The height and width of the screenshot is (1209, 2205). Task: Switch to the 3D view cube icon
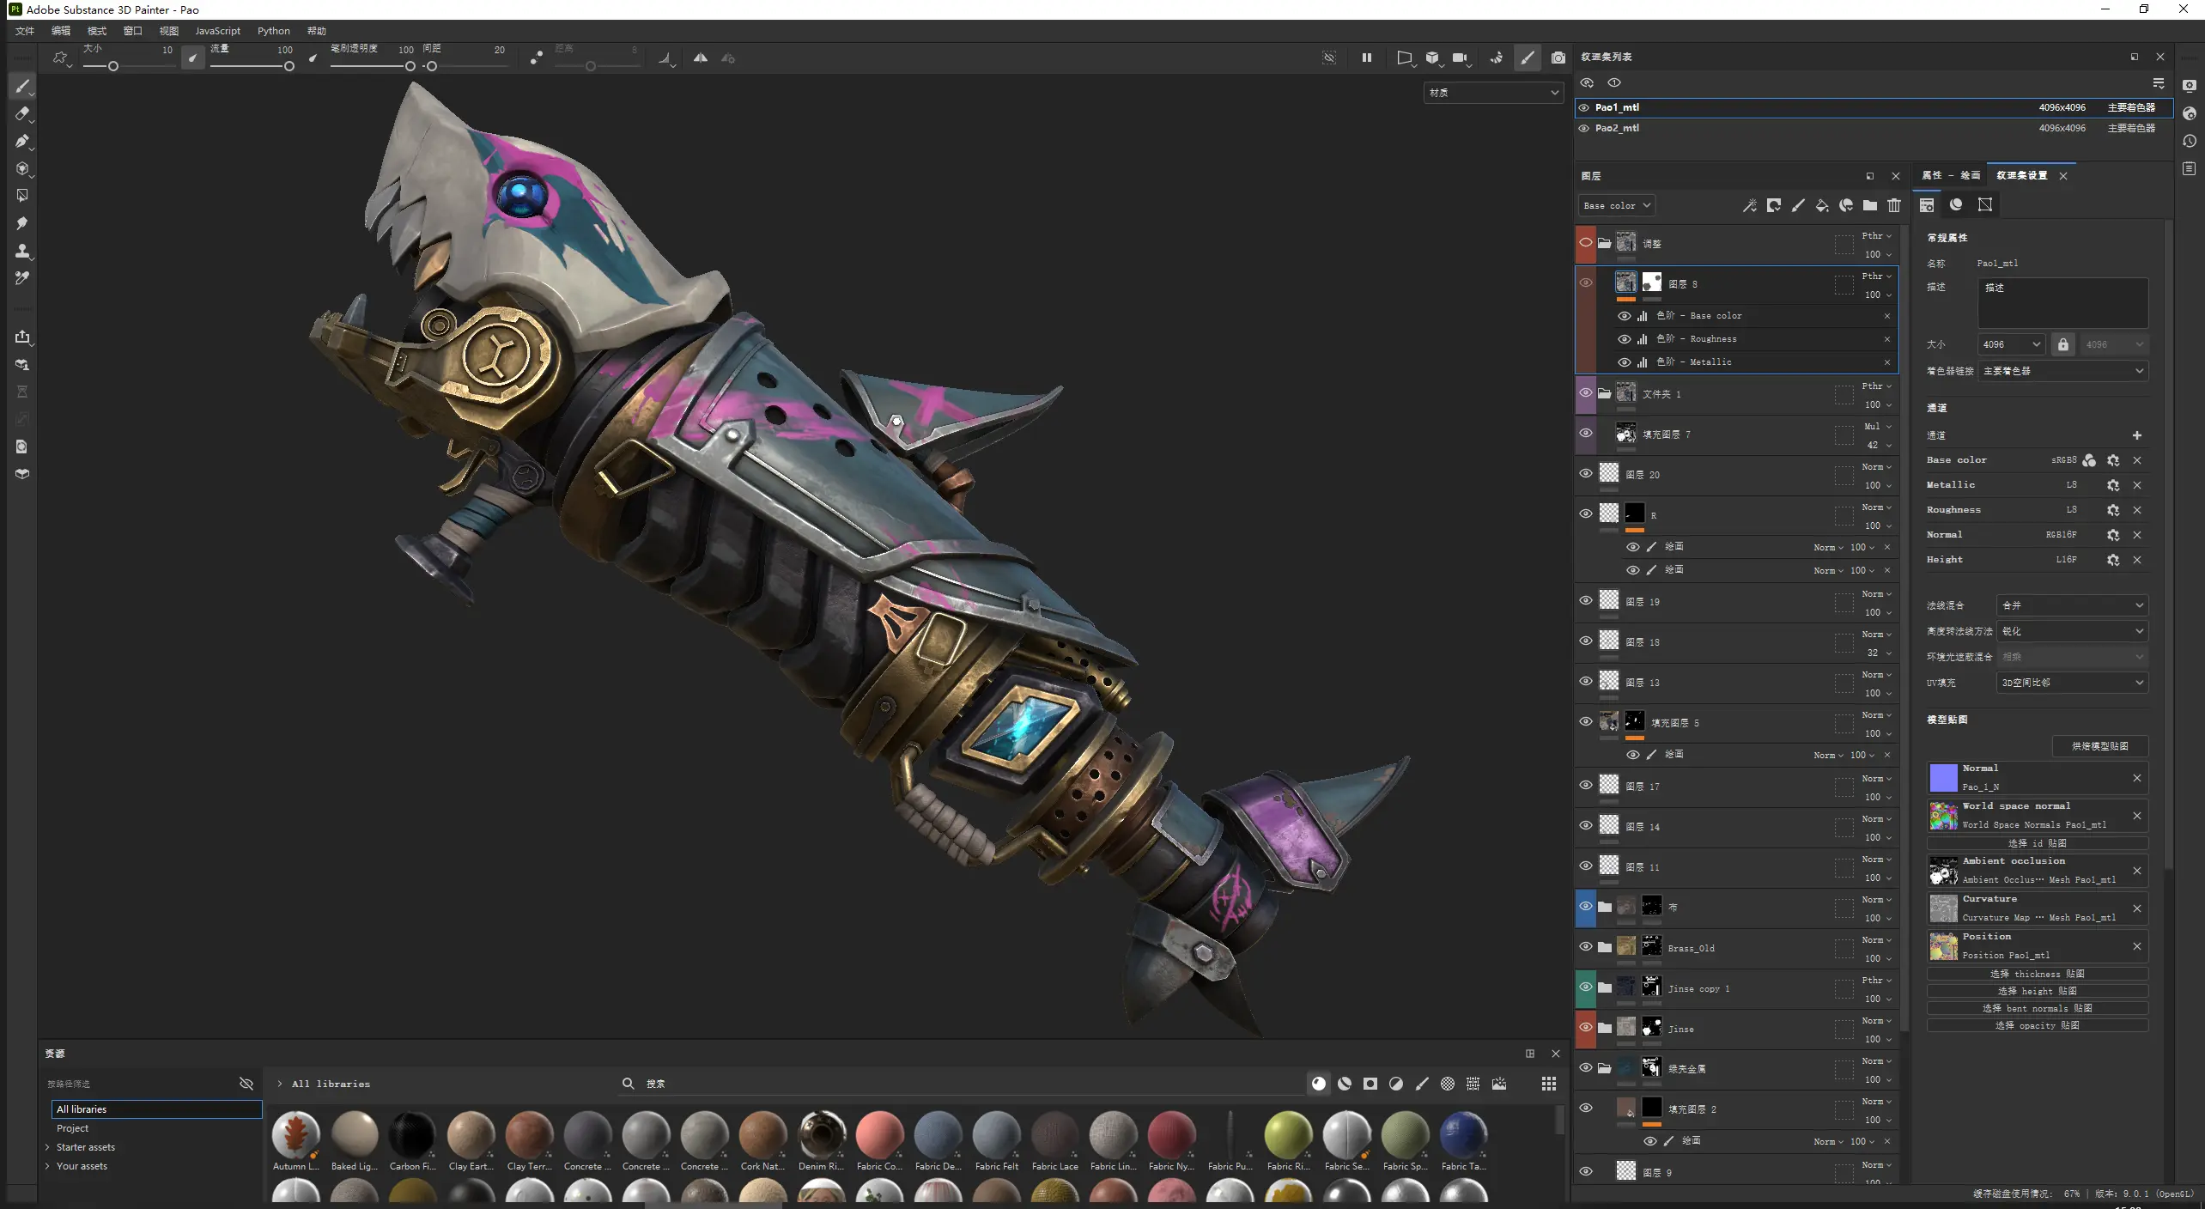coord(1432,58)
